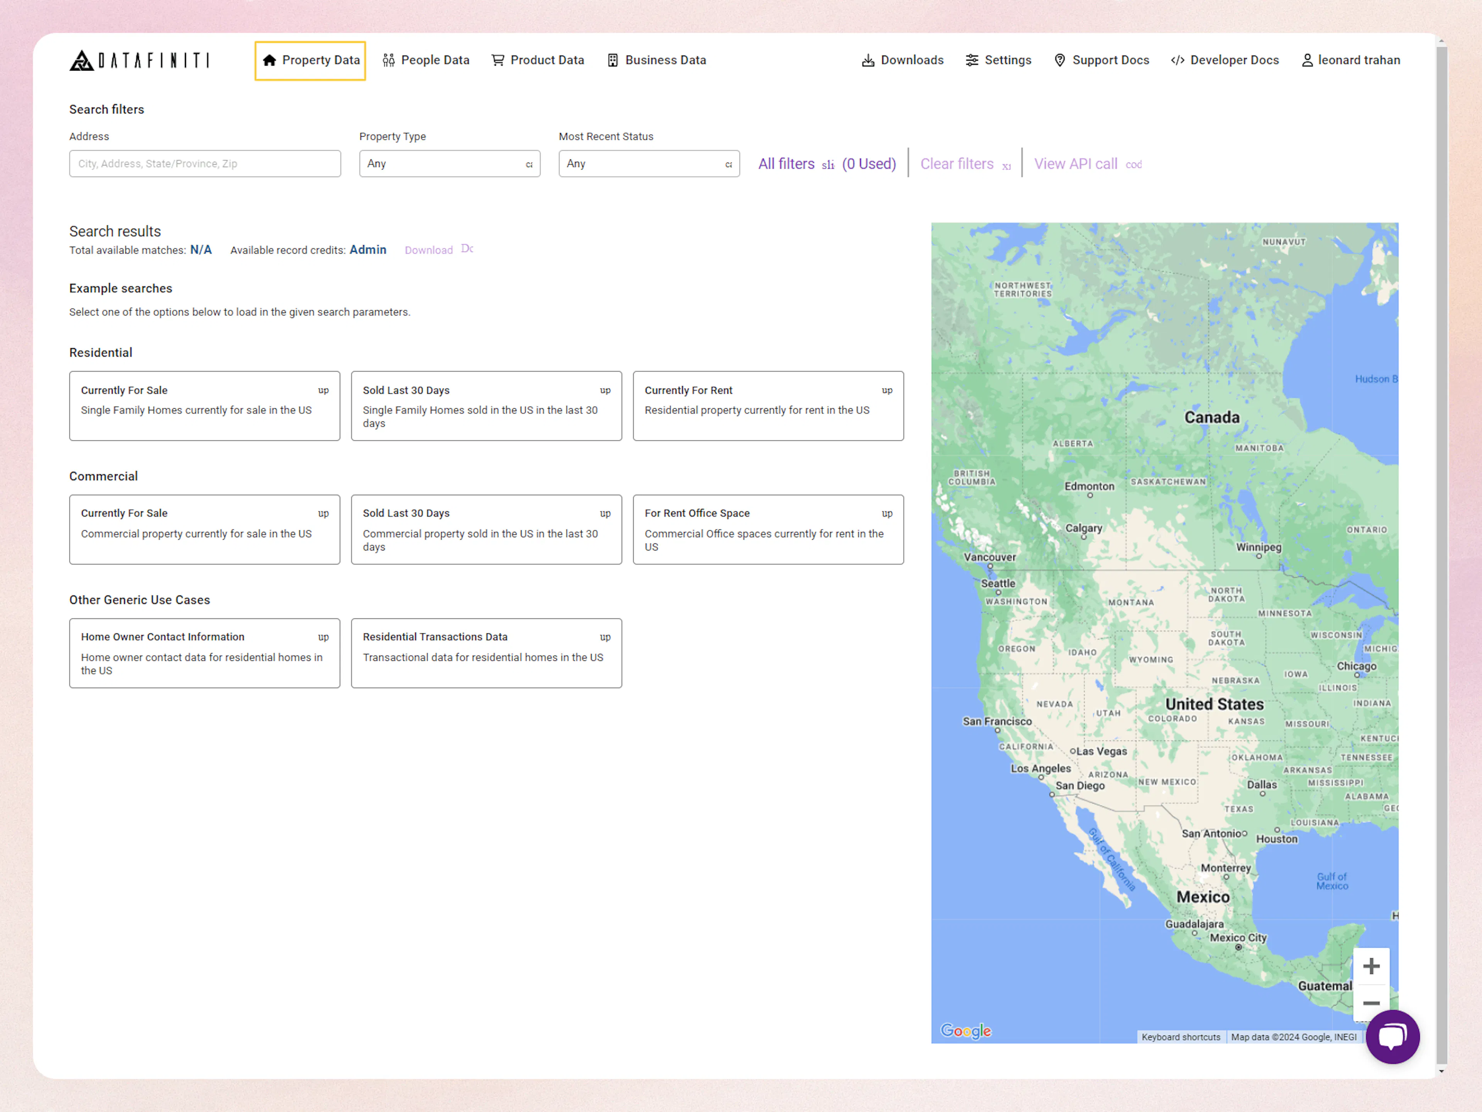Click the Address search input field
The height and width of the screenshot is (1112, 1482).
click(x=205, y=163)
